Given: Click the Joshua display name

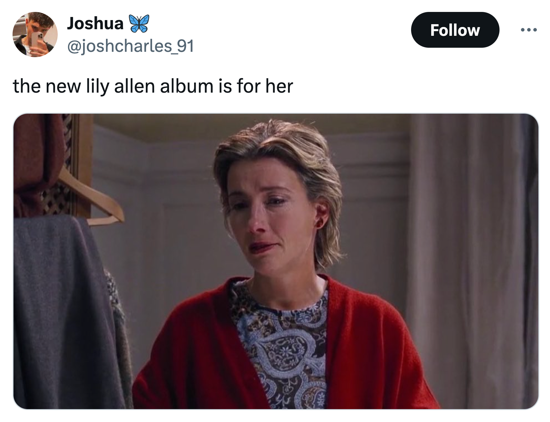Looking at the screenshot, I should pos(95,24).
